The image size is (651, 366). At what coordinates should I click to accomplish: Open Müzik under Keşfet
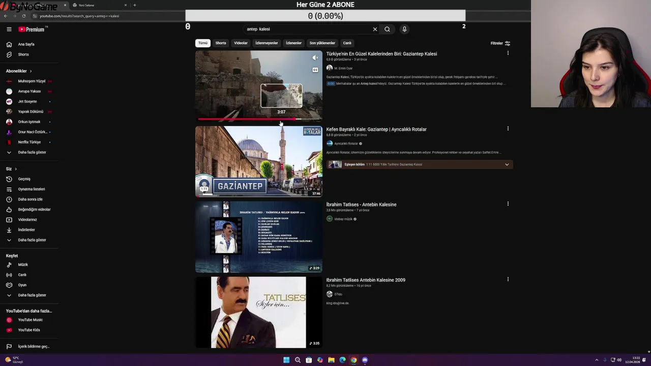pos(23,265)
